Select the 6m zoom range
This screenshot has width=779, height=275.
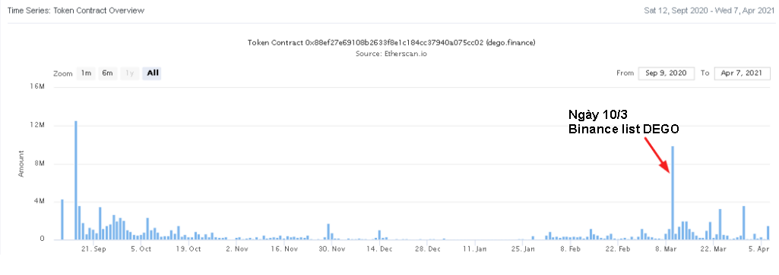tap(107, 73)
